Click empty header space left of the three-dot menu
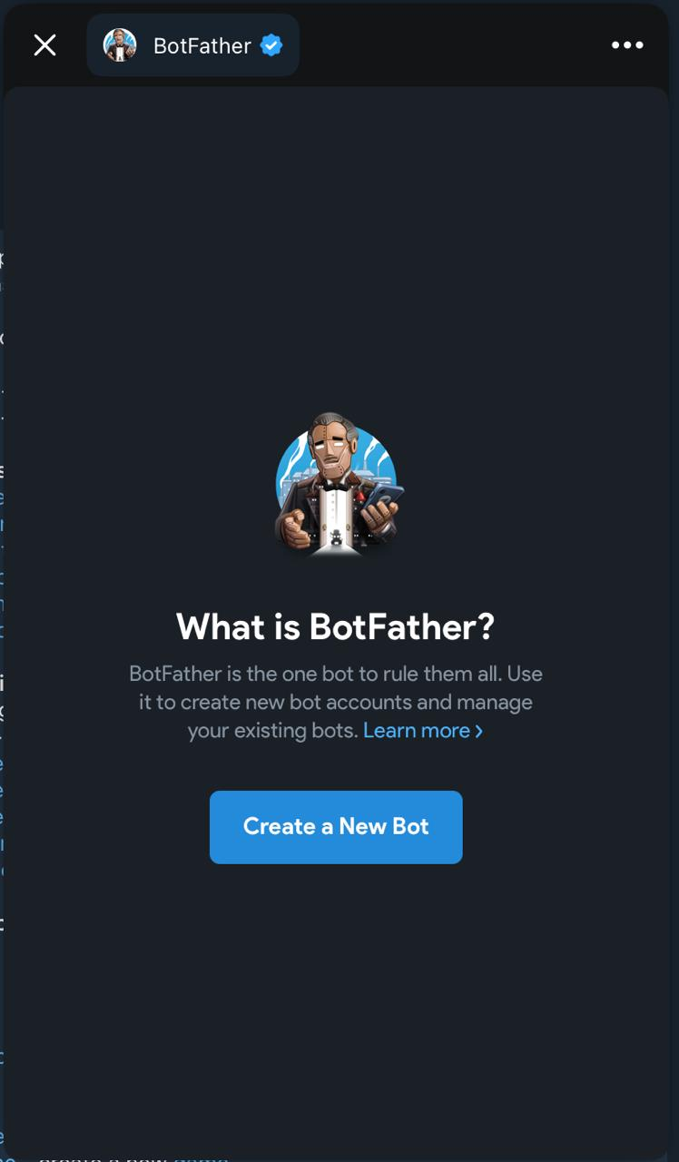 click(454, 45)
